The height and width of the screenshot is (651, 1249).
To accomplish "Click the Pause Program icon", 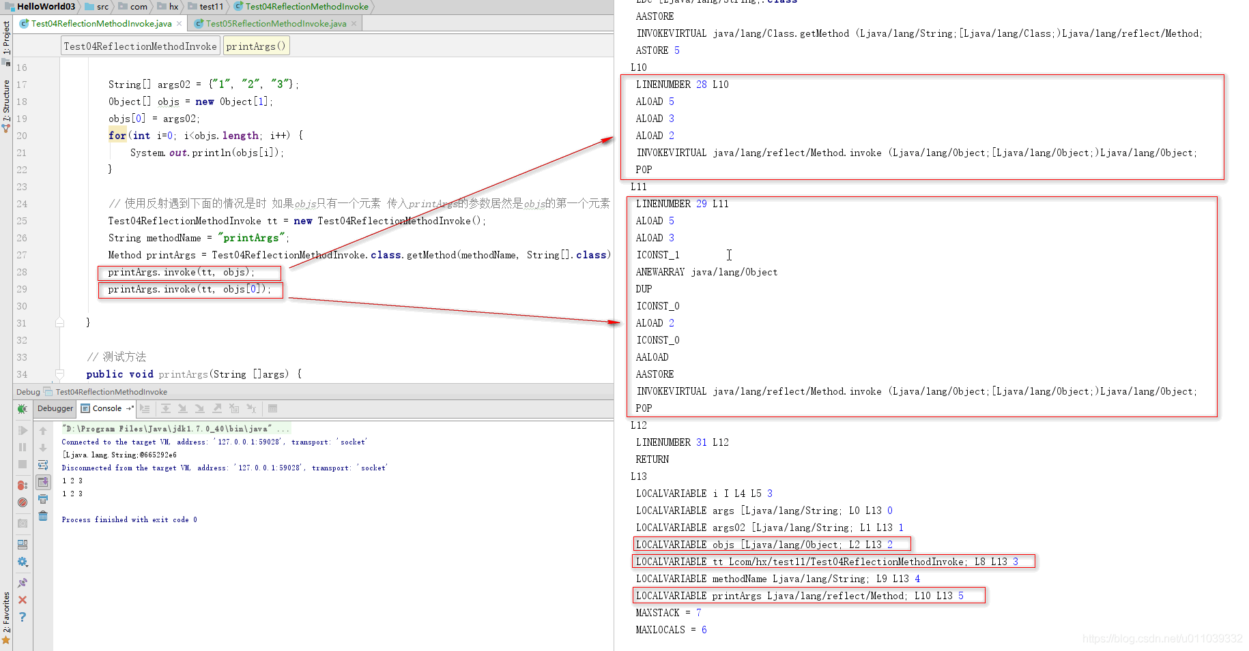I will 23,447.
